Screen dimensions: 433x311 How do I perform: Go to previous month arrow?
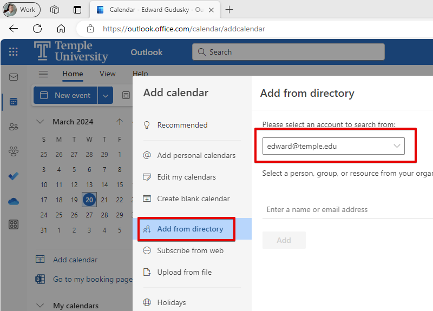tap(119, 122)
